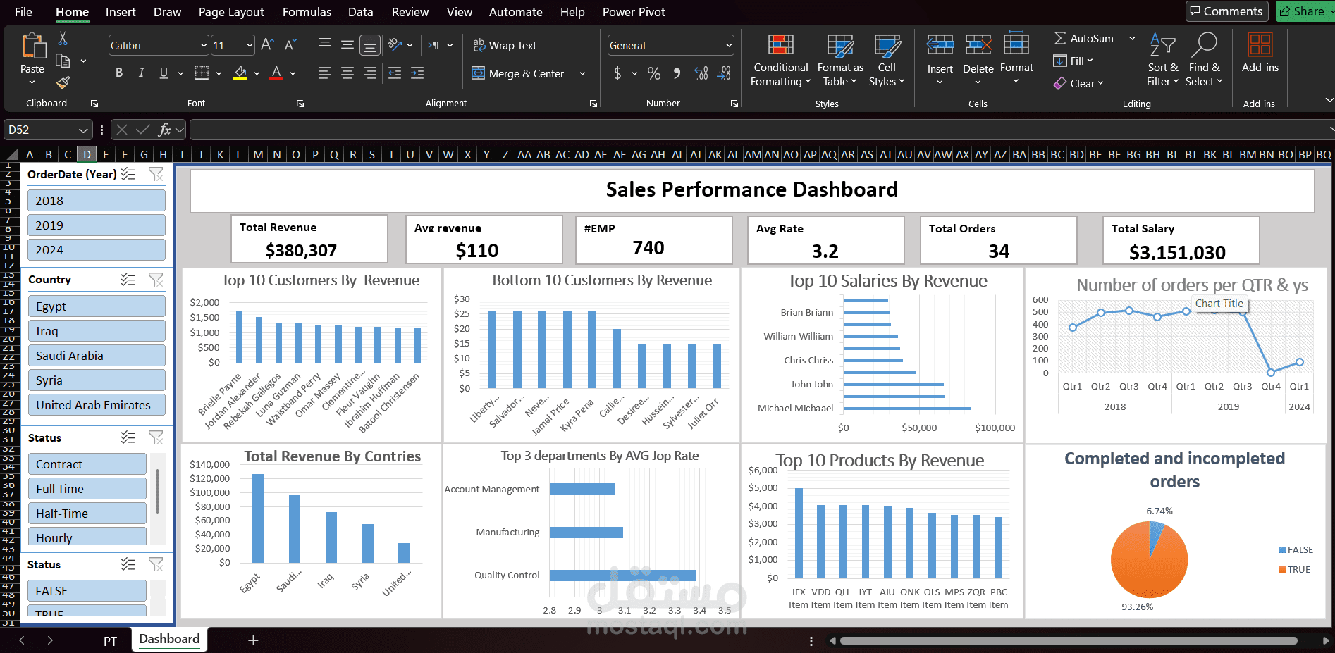Expand Merge & Center dropdown arrow
Screen dimensions: 1335x653
[x=582, y=73]
